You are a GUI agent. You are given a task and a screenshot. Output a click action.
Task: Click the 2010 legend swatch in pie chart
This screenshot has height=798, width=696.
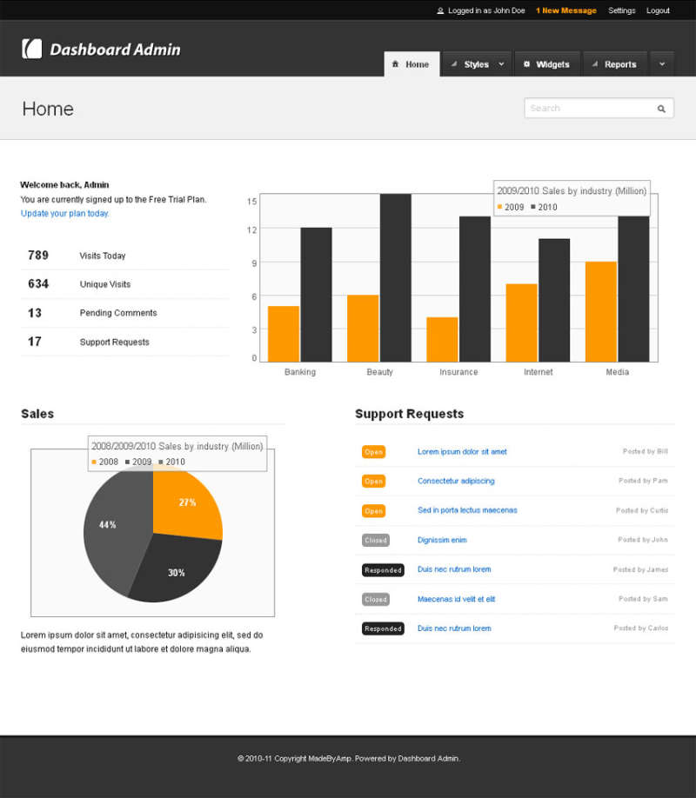click(x=161, y=462)
